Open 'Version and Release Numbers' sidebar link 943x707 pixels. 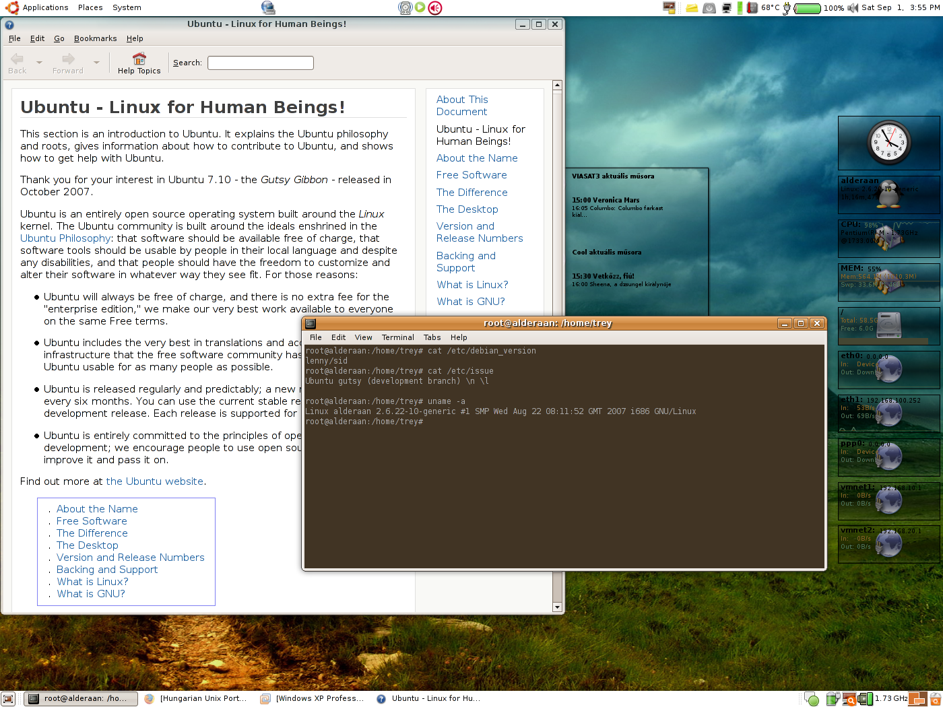point(480,232)
